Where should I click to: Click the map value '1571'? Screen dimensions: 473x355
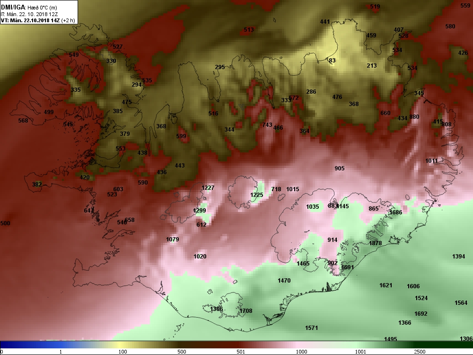[x=312, y=328]
